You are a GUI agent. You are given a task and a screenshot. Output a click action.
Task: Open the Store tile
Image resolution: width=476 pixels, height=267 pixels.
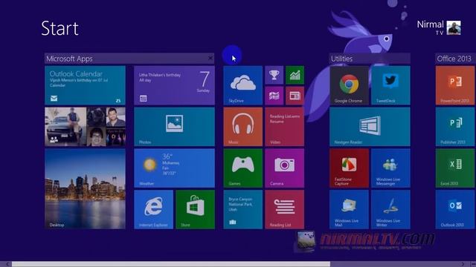tap(195, 209)
